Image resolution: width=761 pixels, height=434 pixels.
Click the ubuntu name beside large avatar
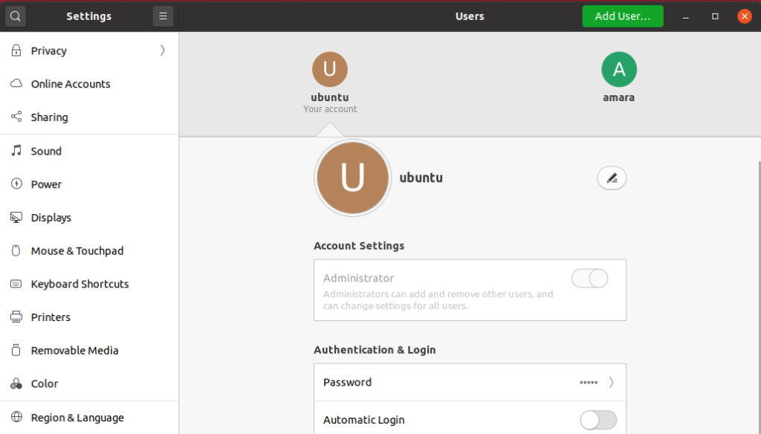coord(421,178)
